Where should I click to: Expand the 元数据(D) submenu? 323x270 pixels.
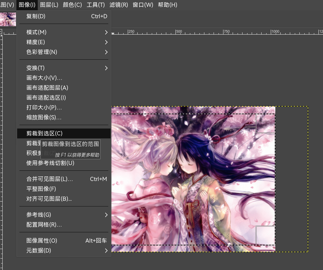pyautogui.click(x=64, y=251)
